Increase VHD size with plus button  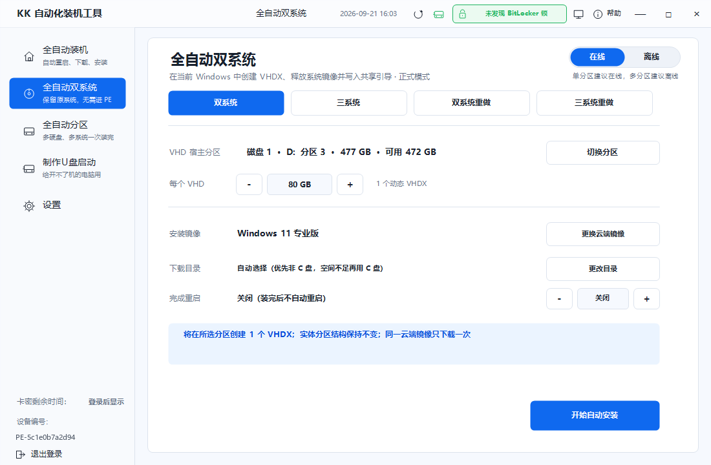coord(350,185)
